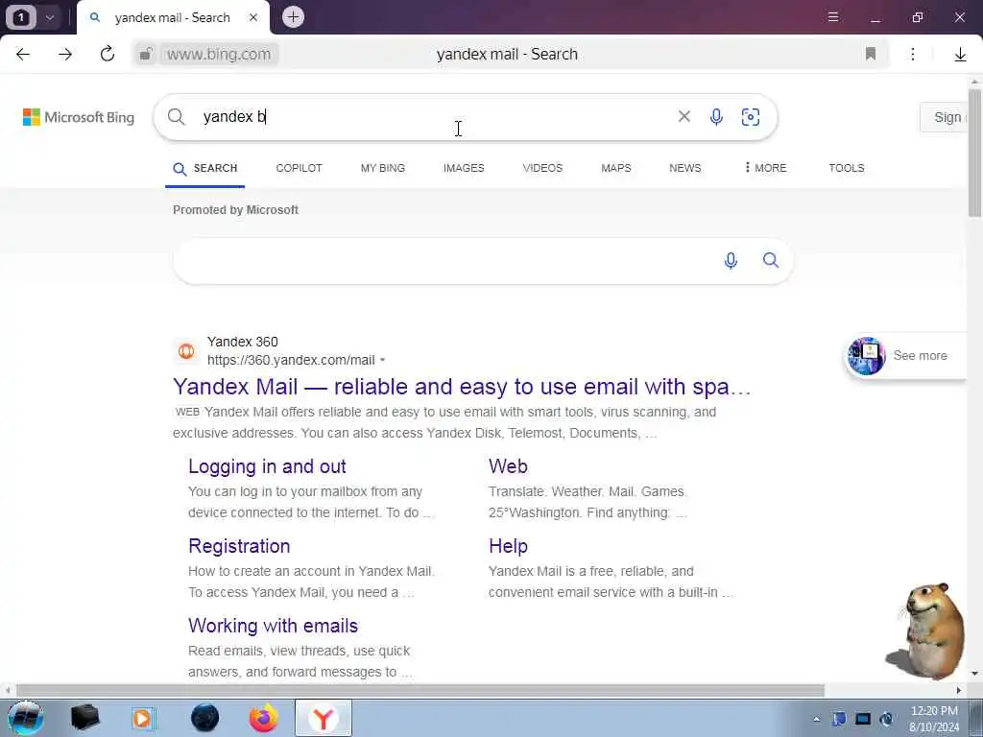This screenshot has width=983, height=737.
Task: Open the downloads arrow icon
Action: tap(960, 55)
